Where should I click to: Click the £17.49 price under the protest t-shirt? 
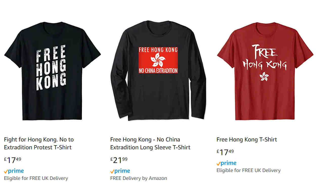point(13,160)
